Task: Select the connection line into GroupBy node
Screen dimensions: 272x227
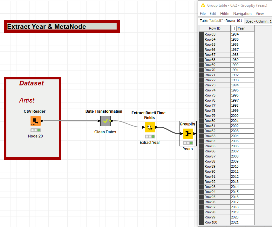Action: 169,130
